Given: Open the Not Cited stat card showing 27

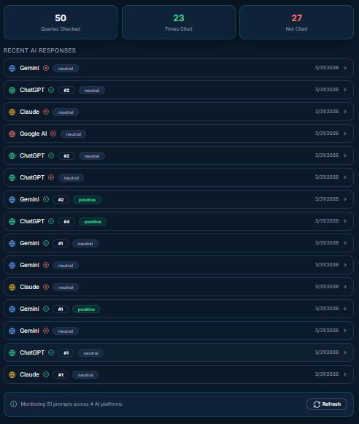Looking at the screenshot, I should click(296, 22).
